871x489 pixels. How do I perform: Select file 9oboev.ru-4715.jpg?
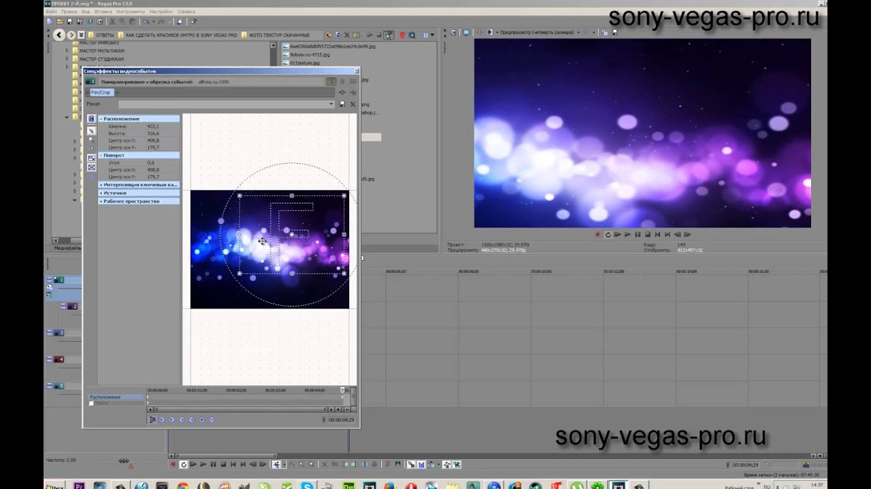pos(310,54)
